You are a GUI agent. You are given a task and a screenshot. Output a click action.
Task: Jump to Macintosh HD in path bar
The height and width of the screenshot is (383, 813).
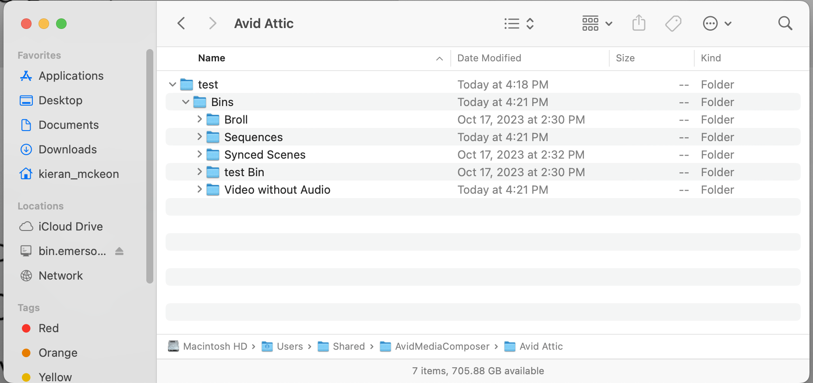[x=215, y=346]
